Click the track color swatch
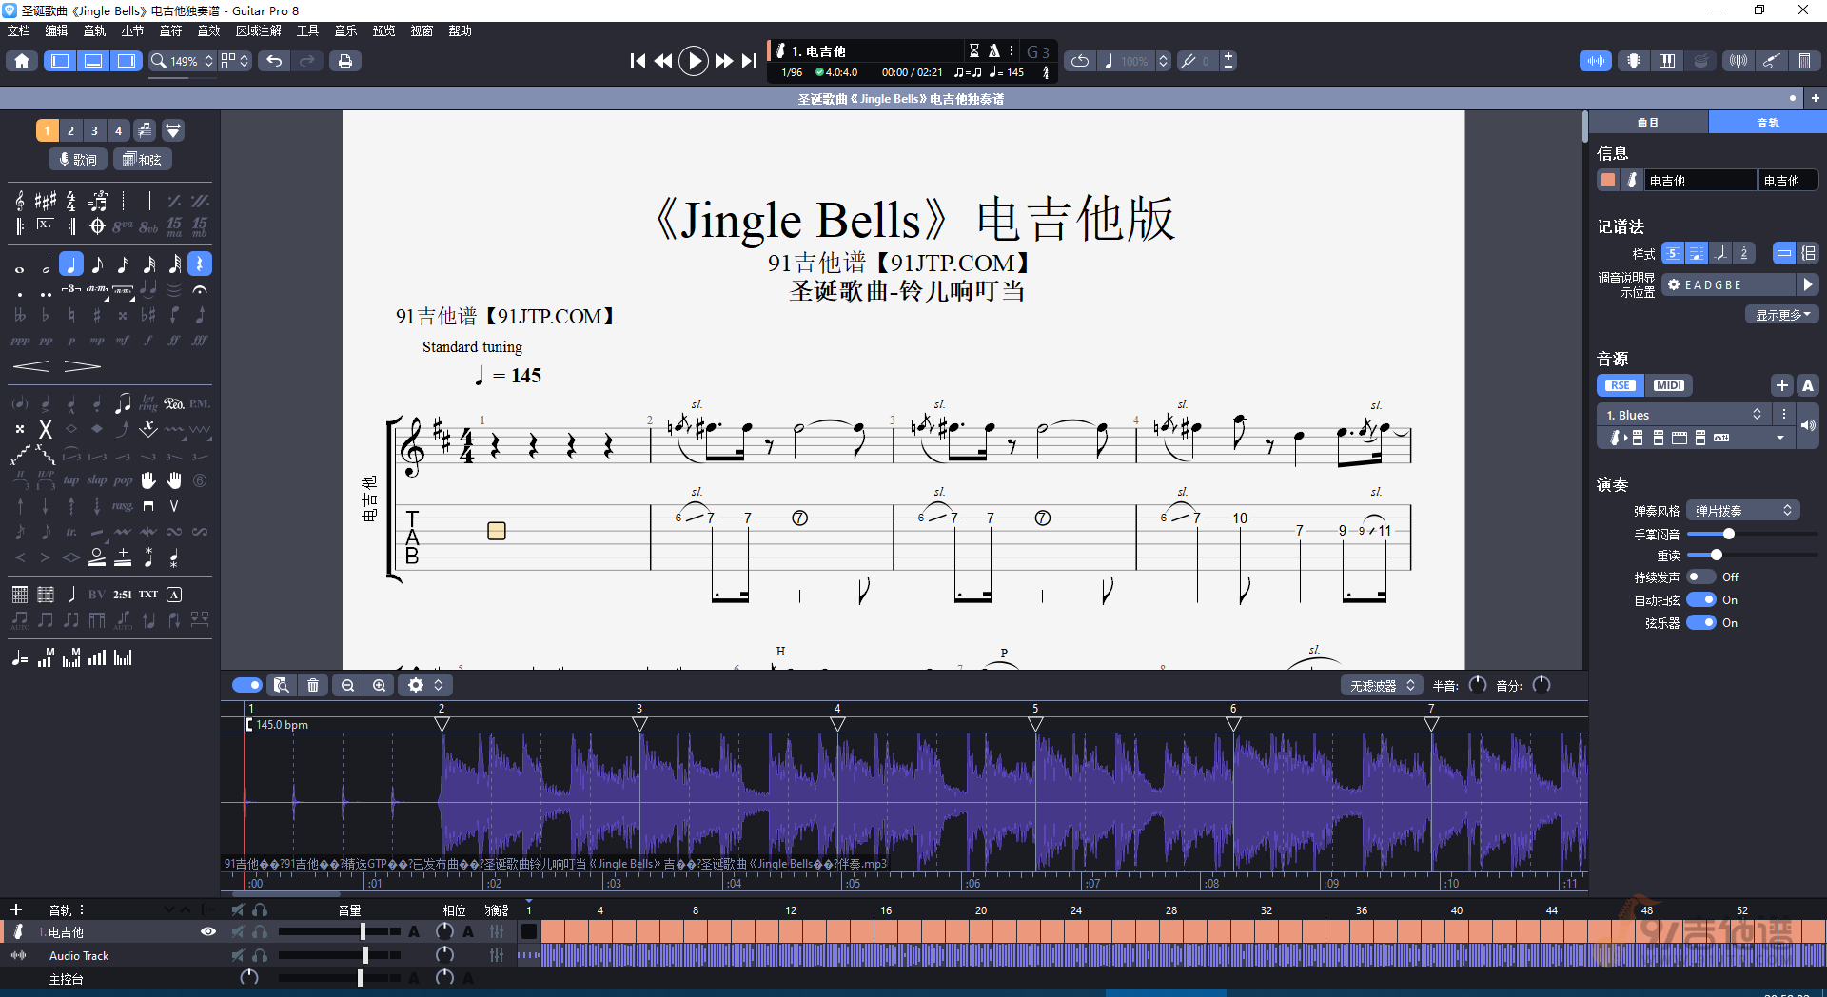Screen dimensions: 1827x997 coord(1608,180)
